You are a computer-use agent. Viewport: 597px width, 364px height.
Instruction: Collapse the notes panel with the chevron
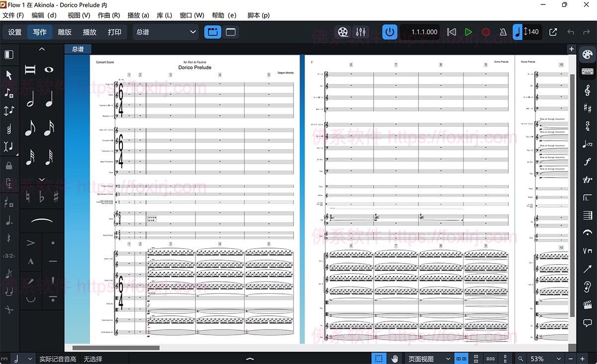pyautogui.click(x=42, y=49)
